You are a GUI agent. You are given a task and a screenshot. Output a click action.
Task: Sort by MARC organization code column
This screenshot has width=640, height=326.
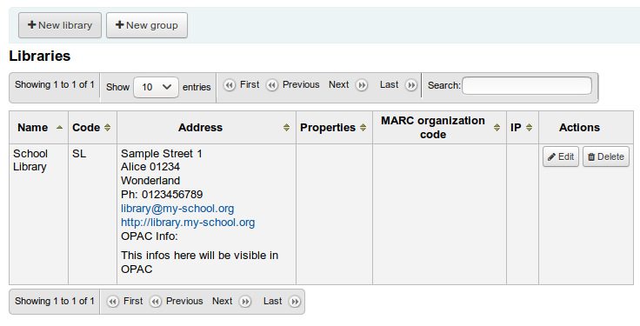[x=440, y=127]
